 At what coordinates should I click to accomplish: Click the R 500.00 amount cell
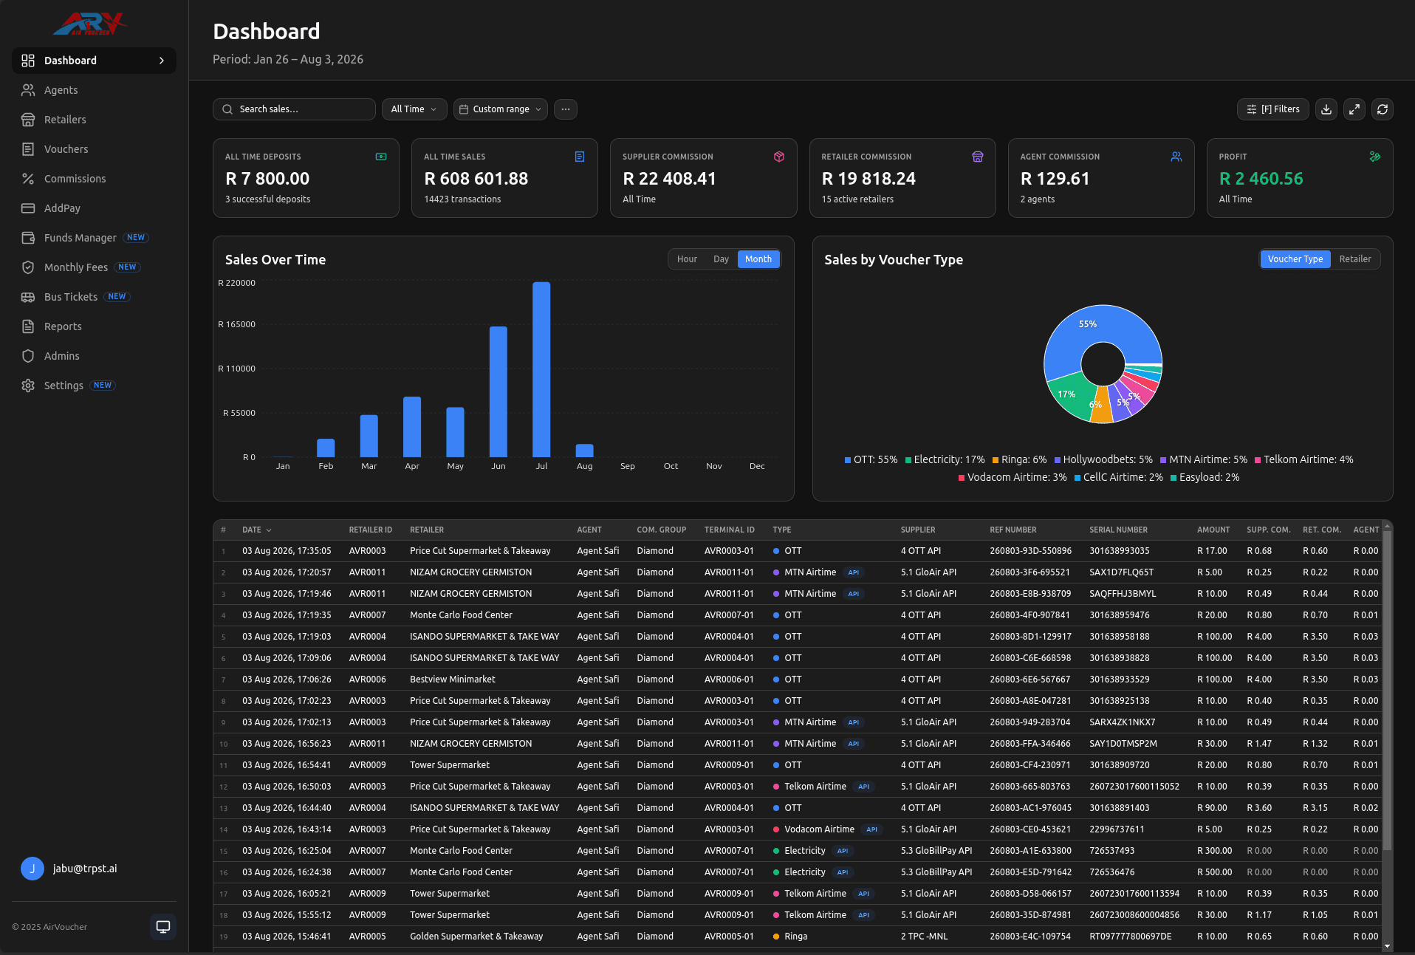1214,872
